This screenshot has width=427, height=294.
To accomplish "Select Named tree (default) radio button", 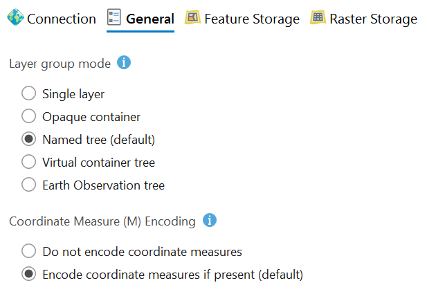I will click(28, 139).
